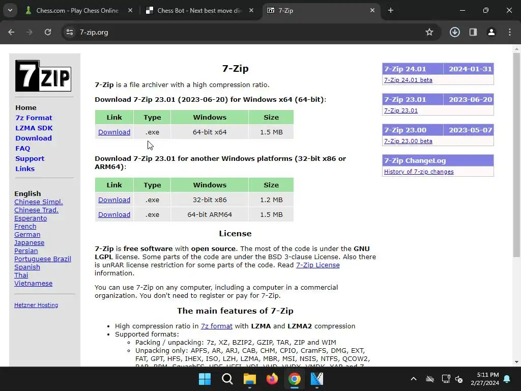Close the Chess Bot tab
The image size is (521, 391).
coord(251,11)
